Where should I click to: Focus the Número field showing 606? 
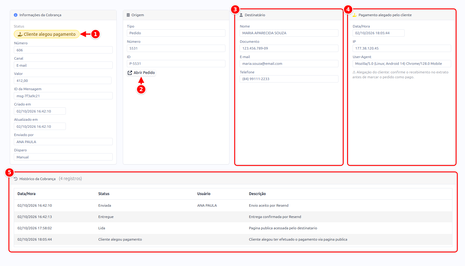point(63,50)
